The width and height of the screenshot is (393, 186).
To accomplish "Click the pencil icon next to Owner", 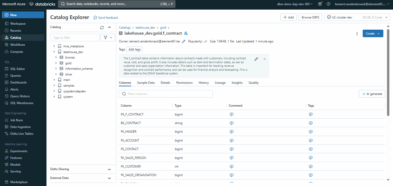I will click(184, 41).
